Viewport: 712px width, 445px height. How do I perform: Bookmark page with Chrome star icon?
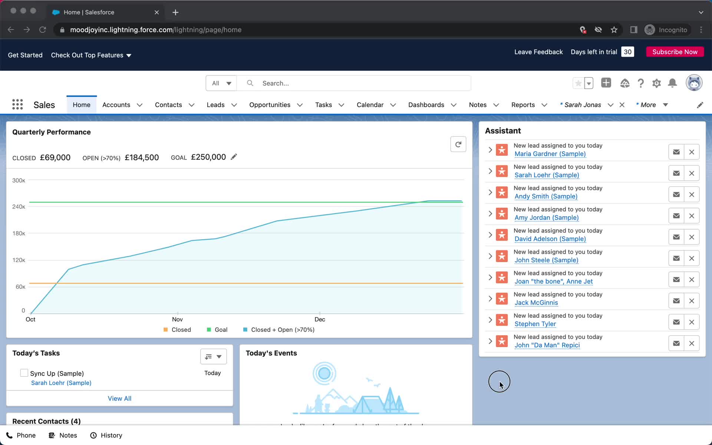pyautogui.click(x=614, y=30)
